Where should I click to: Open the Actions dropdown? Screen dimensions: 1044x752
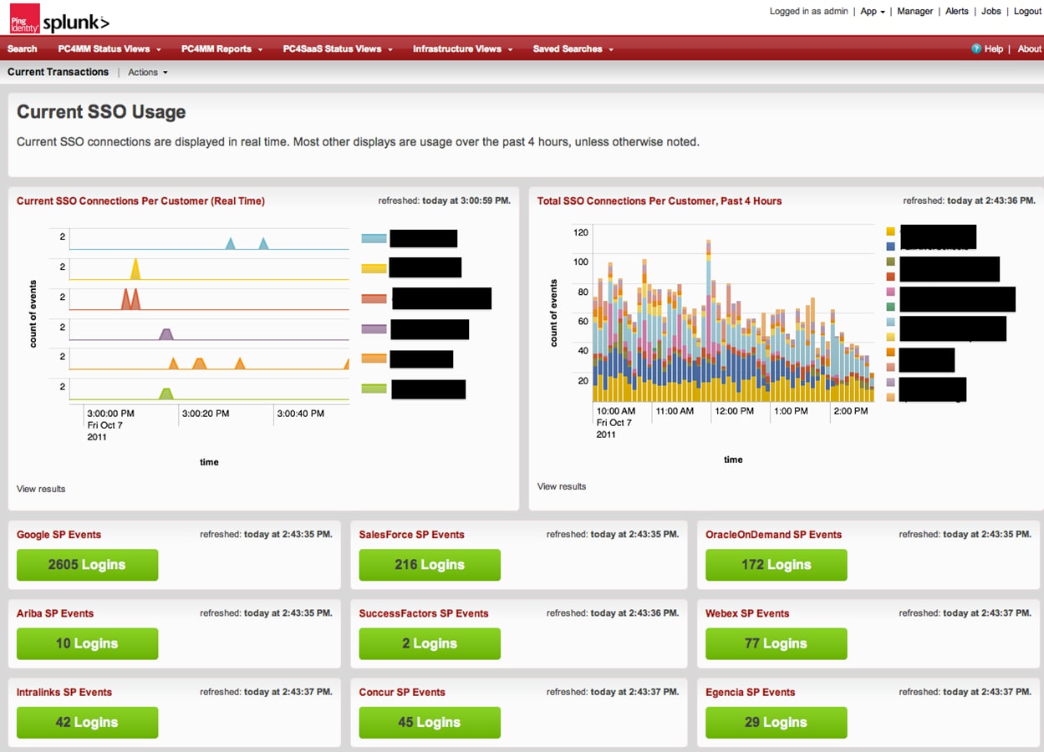coord(148,73)
